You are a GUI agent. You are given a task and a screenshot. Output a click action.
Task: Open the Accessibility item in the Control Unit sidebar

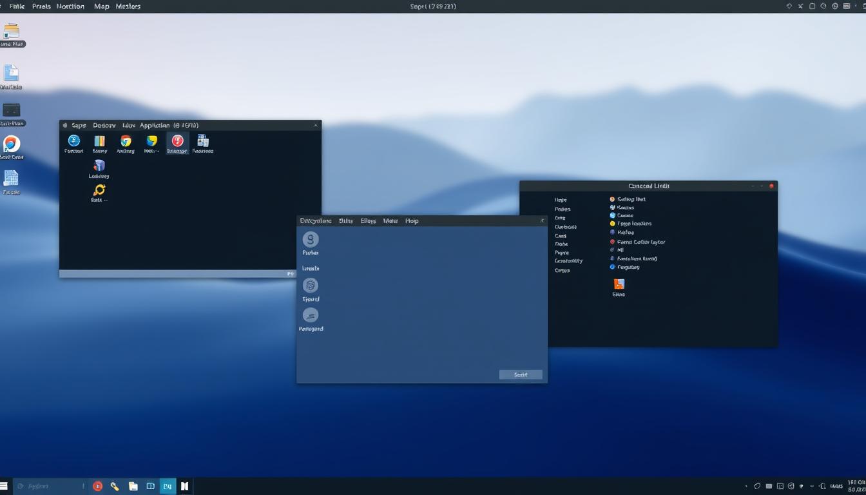[567, 260]
